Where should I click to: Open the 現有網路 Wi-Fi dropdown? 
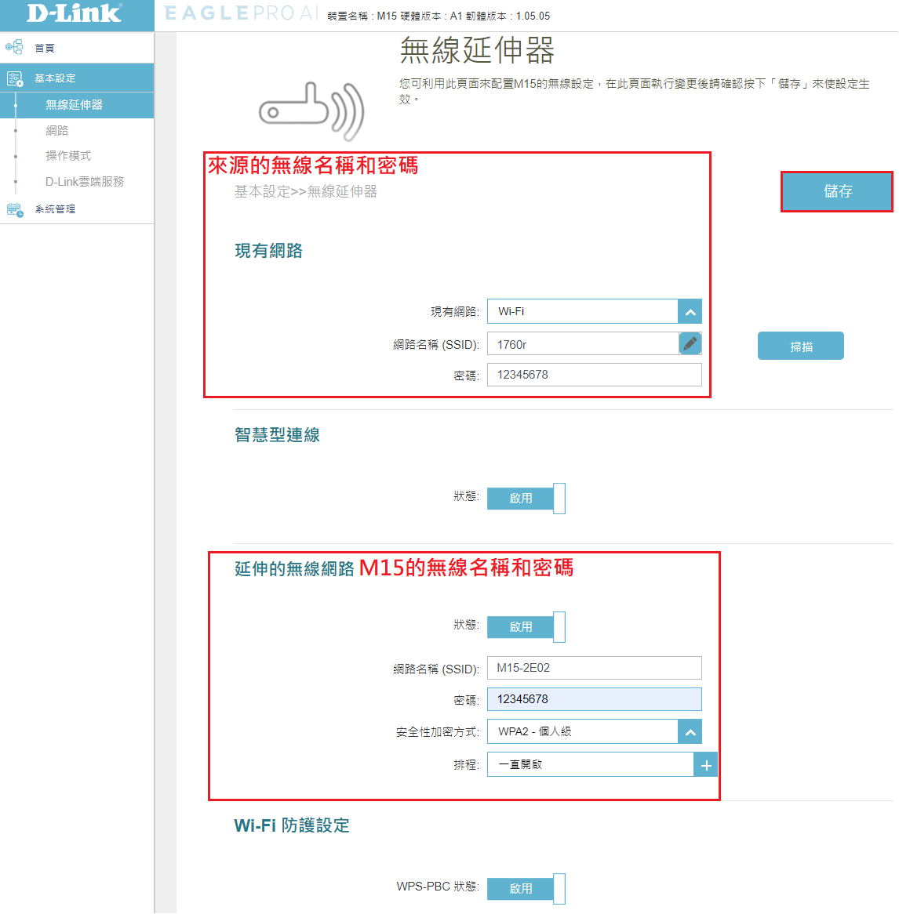(x=594, y=311)
